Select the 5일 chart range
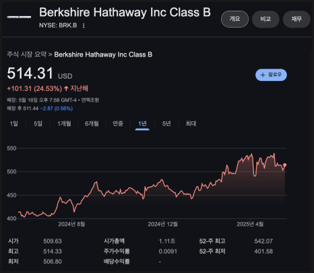 coord(38,123)
